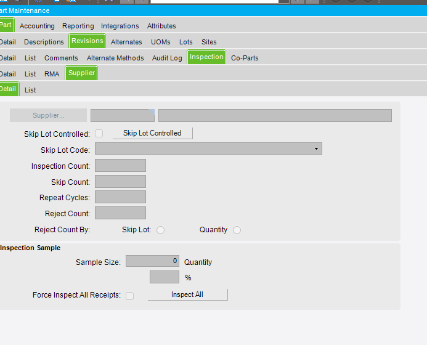Image resolution: width=427 pixels, height=345 pixels.
Task: Open the UOMs tab
Action: (161, 43)
